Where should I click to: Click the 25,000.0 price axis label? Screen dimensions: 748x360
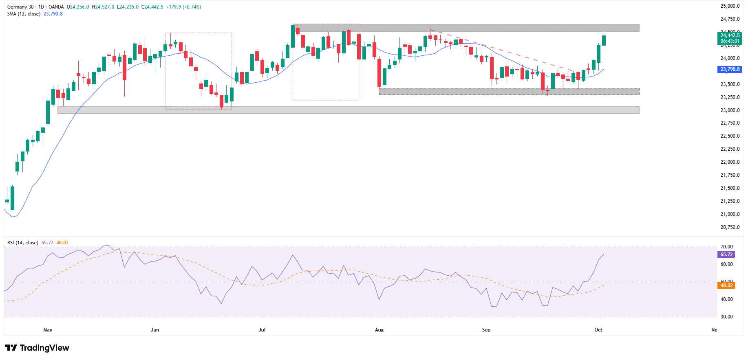pos(730,6)
